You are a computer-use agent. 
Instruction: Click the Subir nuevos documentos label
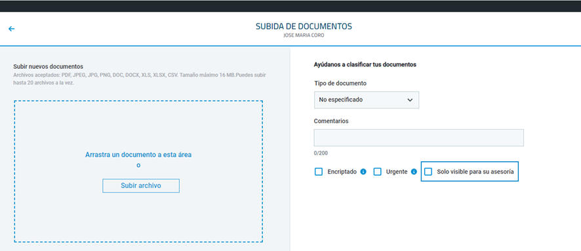(48, 67)
